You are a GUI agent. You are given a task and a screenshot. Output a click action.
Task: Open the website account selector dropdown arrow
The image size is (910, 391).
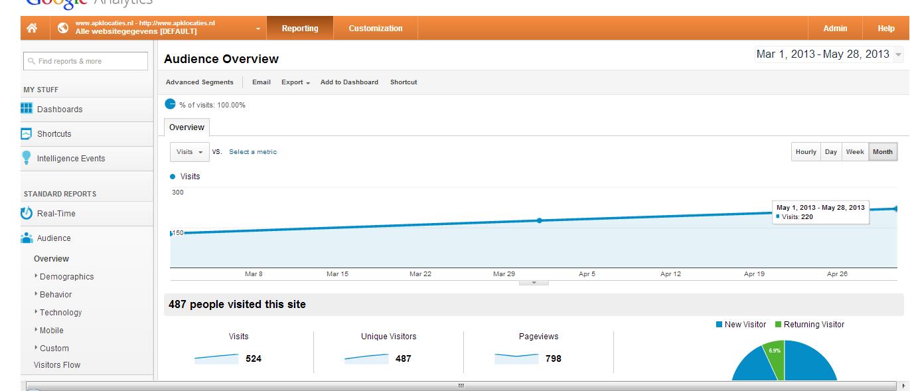(258, 29)
